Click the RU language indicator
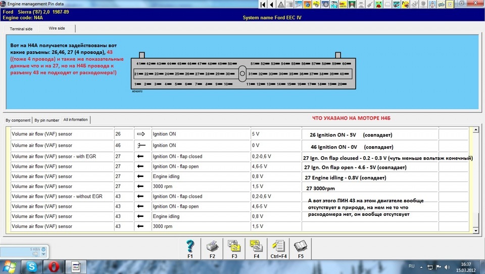Viewport: 485px width, 274px height. pos(411,266)
